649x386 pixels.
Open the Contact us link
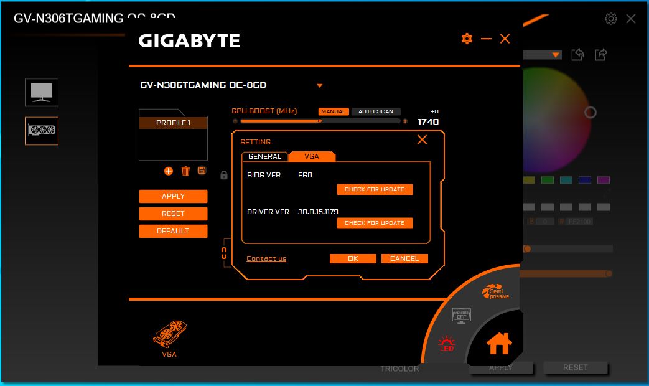[x=266, y=258]
